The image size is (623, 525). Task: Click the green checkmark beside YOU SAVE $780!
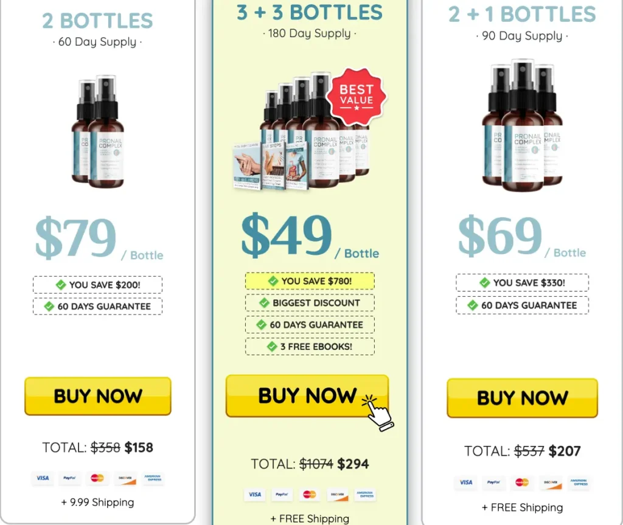click(273, 281)
